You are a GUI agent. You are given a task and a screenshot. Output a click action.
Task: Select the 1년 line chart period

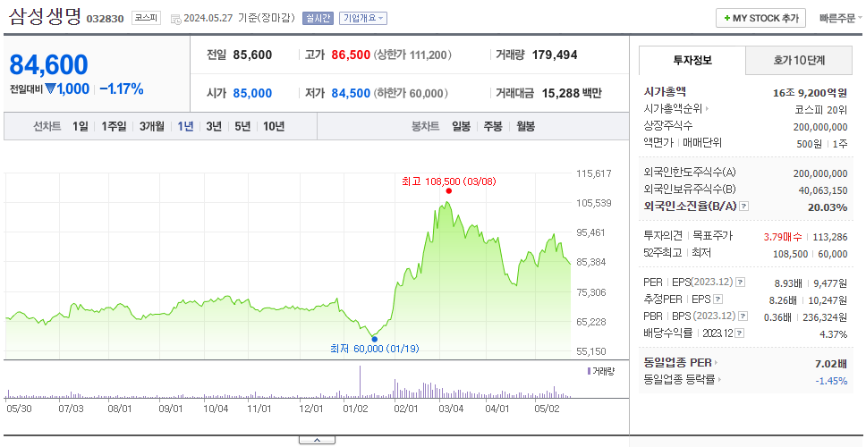click(x=185, y=126)
